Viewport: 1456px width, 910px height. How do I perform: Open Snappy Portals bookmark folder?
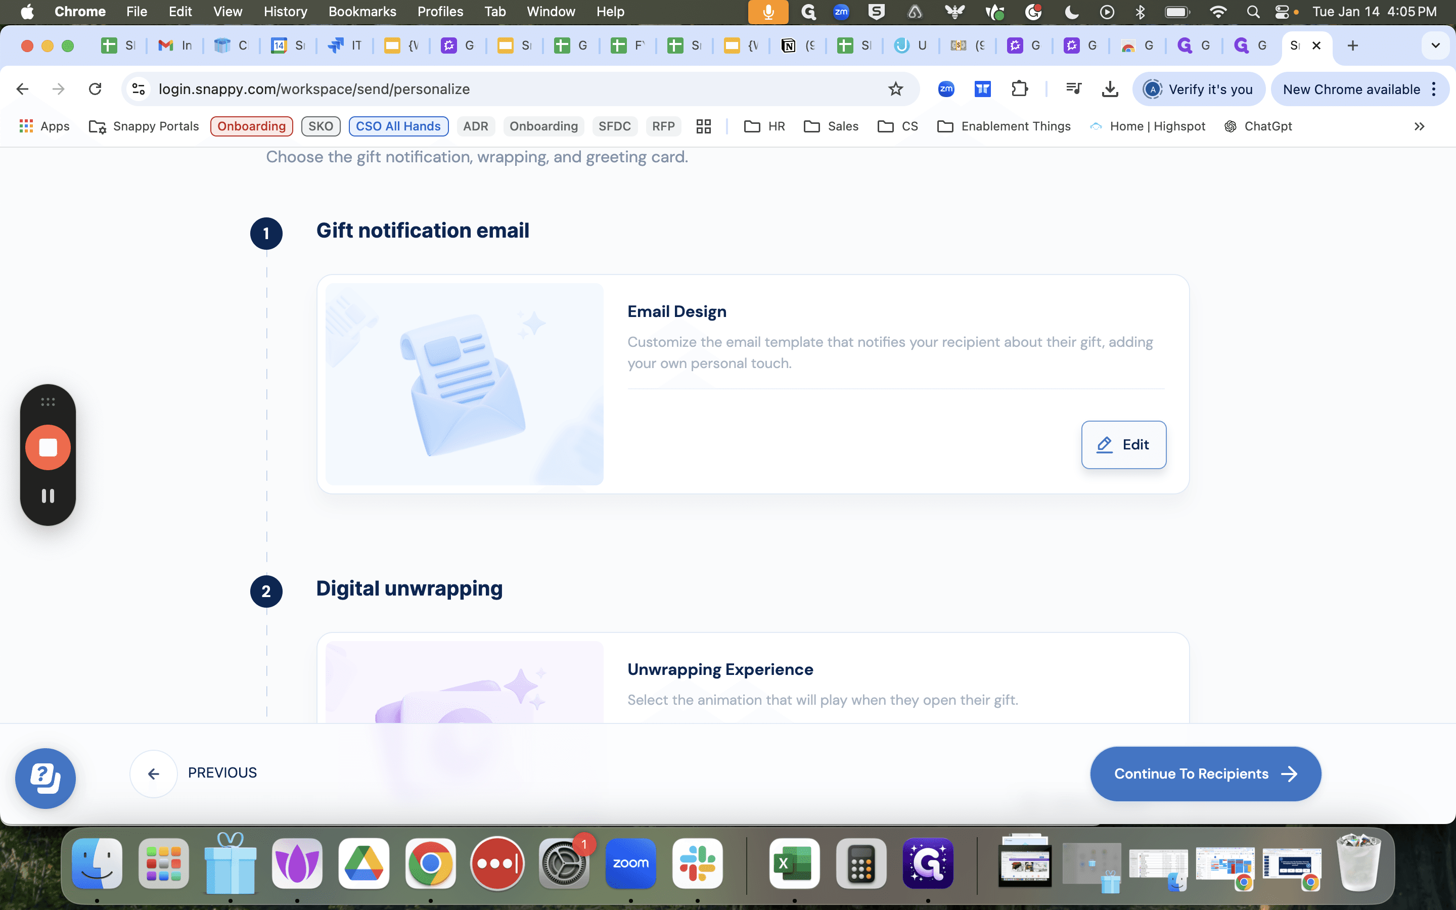click(x=144, y=126)
